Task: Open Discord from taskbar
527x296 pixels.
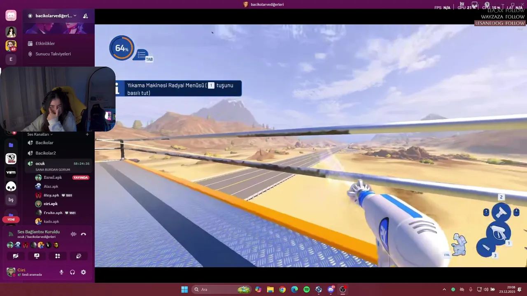Action: [x=331, y=289]
